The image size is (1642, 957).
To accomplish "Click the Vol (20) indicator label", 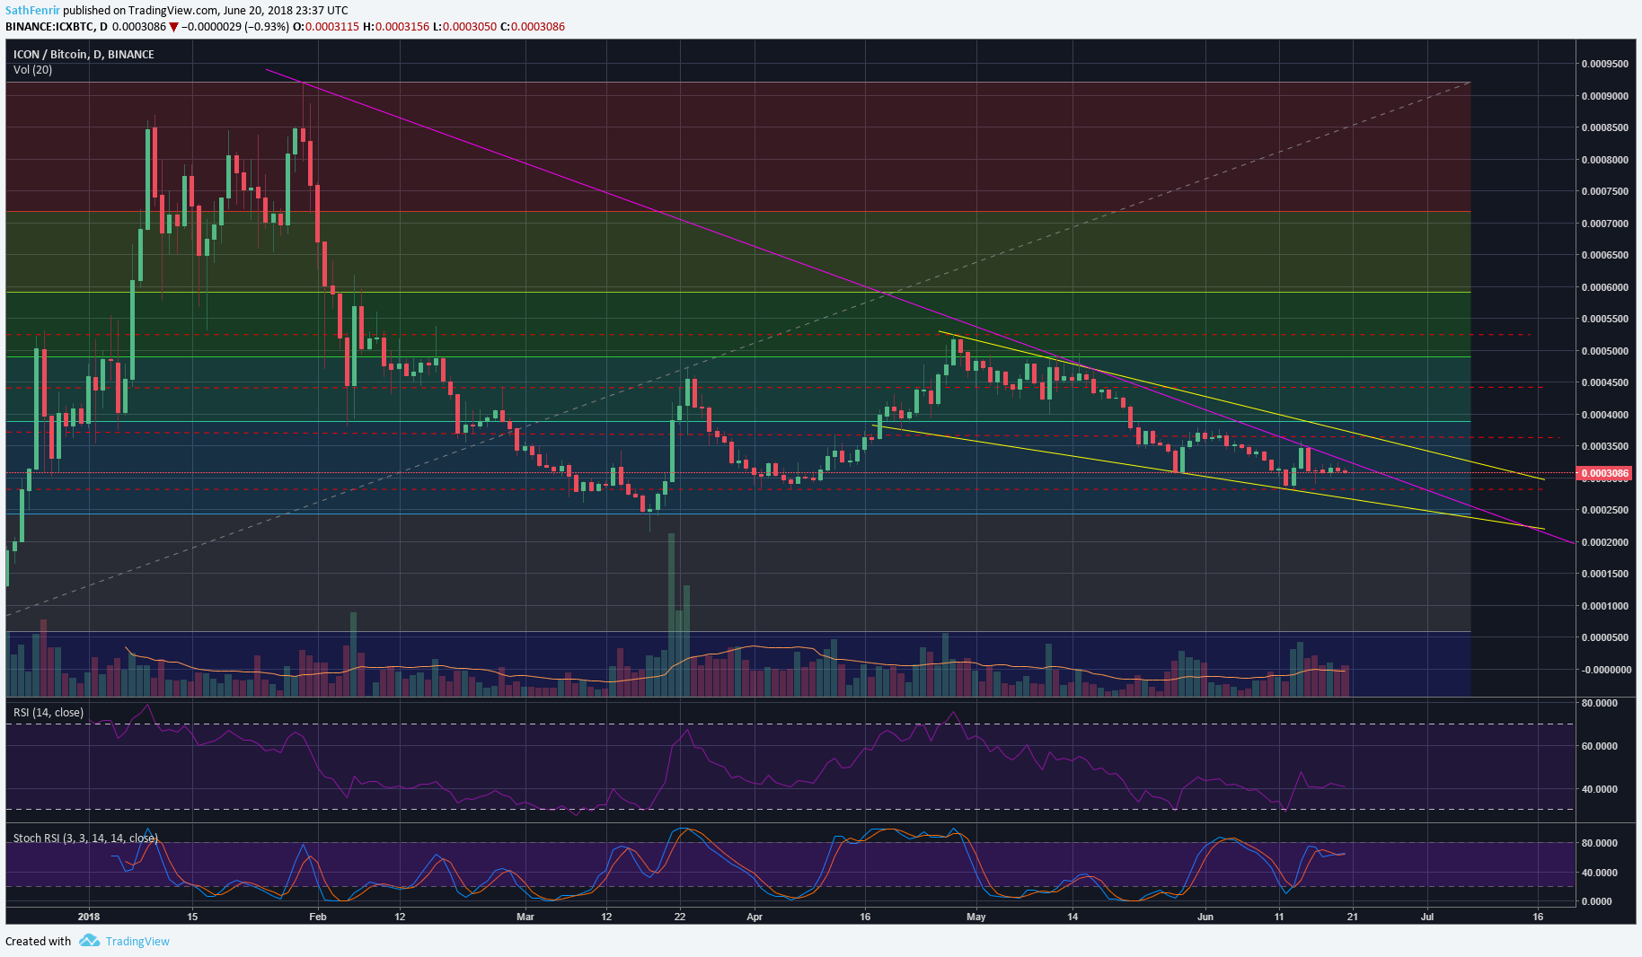I will [32, 69].
